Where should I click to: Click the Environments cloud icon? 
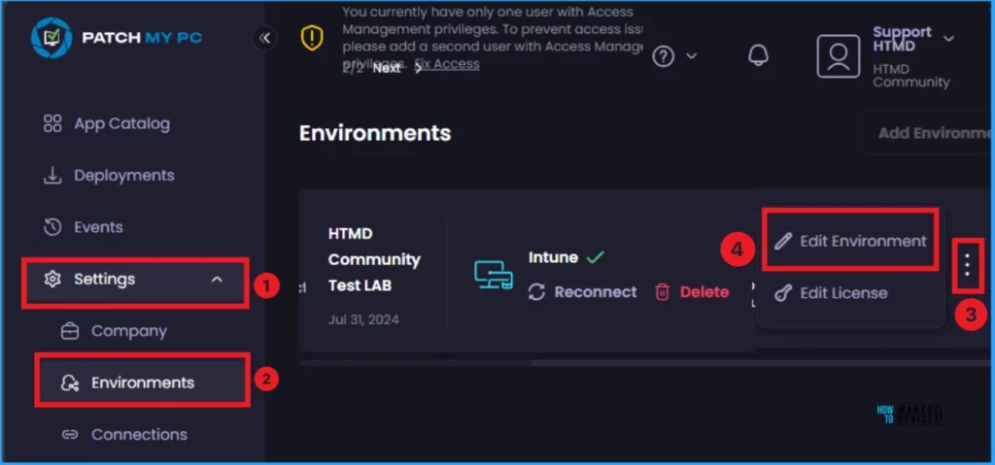[70, 383]
